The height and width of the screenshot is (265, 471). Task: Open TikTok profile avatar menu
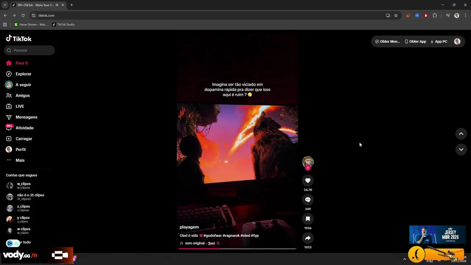tap(457, 42)
